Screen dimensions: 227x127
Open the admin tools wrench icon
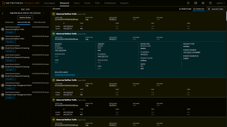tap(203, 3)
